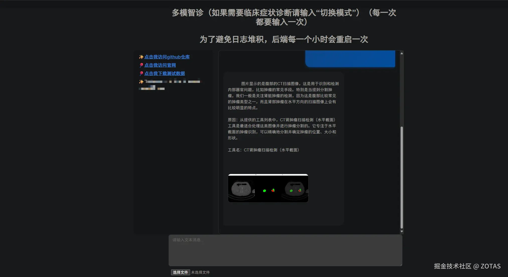The height and width of the screenshot is (277, 508).
Task: Open the 点击我访问github仓库 link
Action: 167,57
